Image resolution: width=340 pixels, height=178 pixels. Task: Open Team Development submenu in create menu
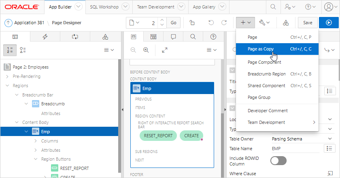[277, 122]
